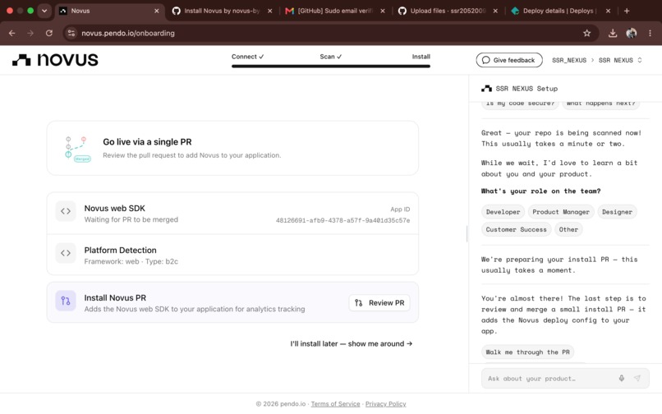Go back with the browser back arrow
The image size is (662, 414).
pyautogui.click(x=11, y=33)
